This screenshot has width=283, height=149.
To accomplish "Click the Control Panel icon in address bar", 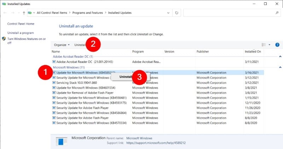I will coord(30,13).
